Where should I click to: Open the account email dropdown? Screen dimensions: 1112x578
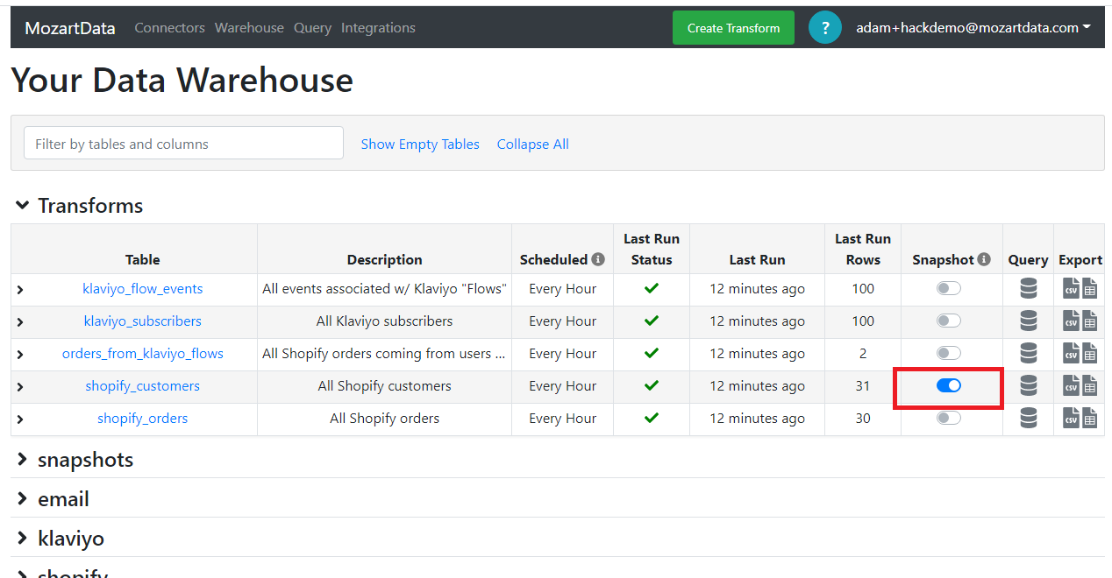click(973, 28)
